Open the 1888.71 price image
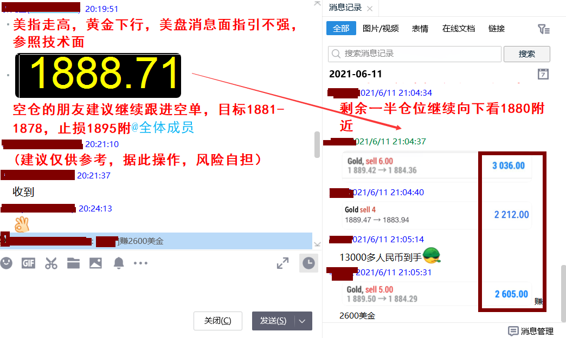566x338 pixels. 98,75
